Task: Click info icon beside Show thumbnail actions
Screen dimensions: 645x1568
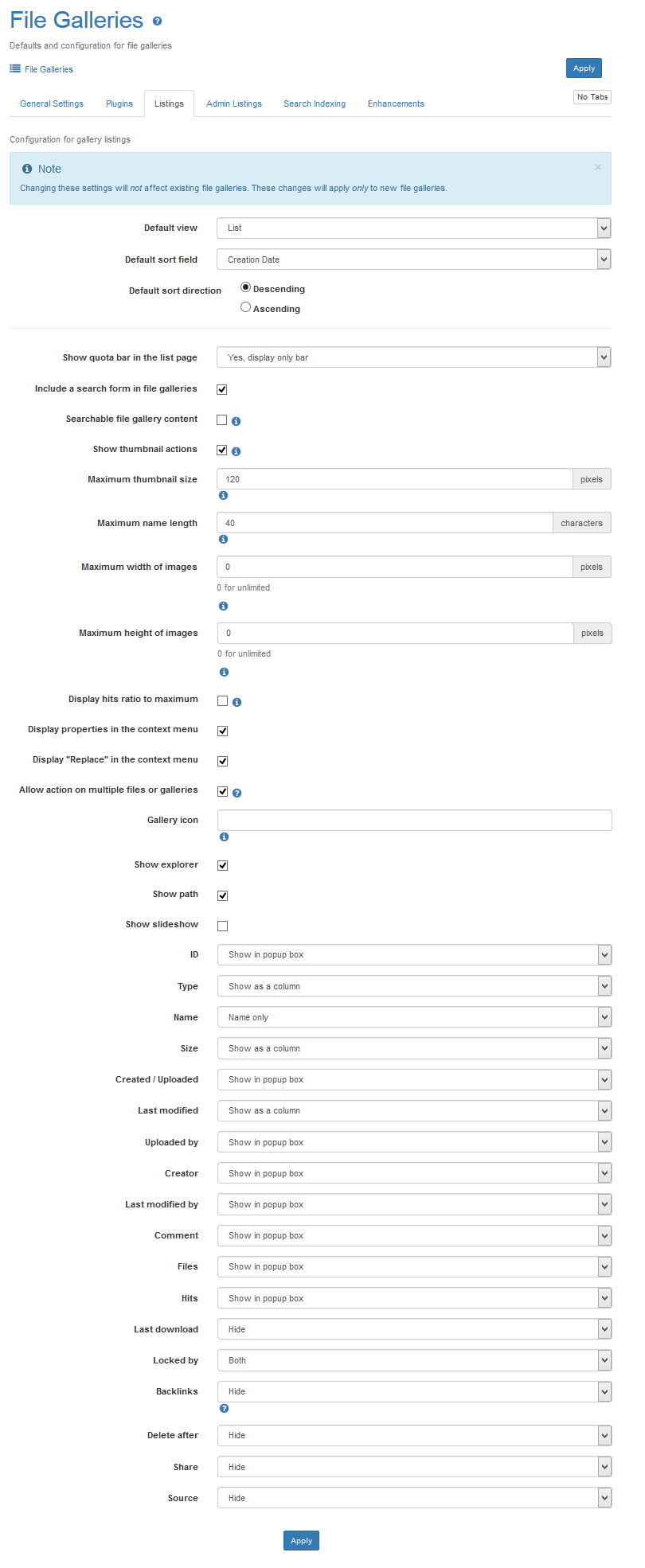Action: (236, 451)
